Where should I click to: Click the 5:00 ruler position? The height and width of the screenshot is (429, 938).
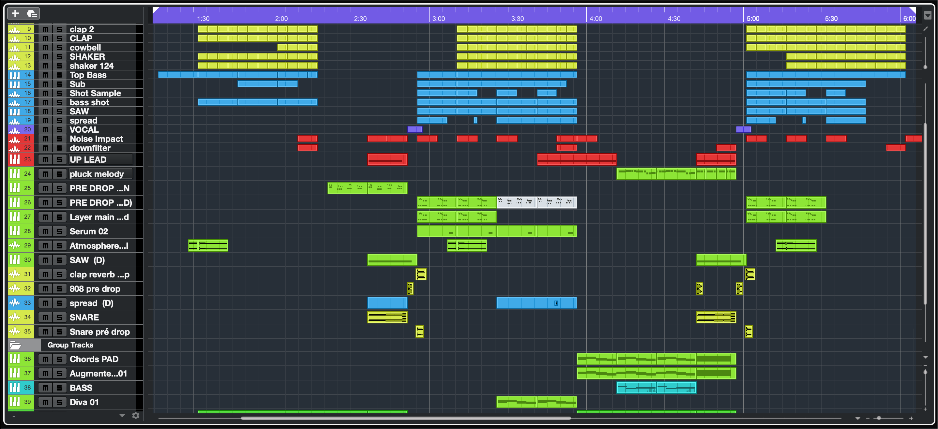[x=753, y=19]
